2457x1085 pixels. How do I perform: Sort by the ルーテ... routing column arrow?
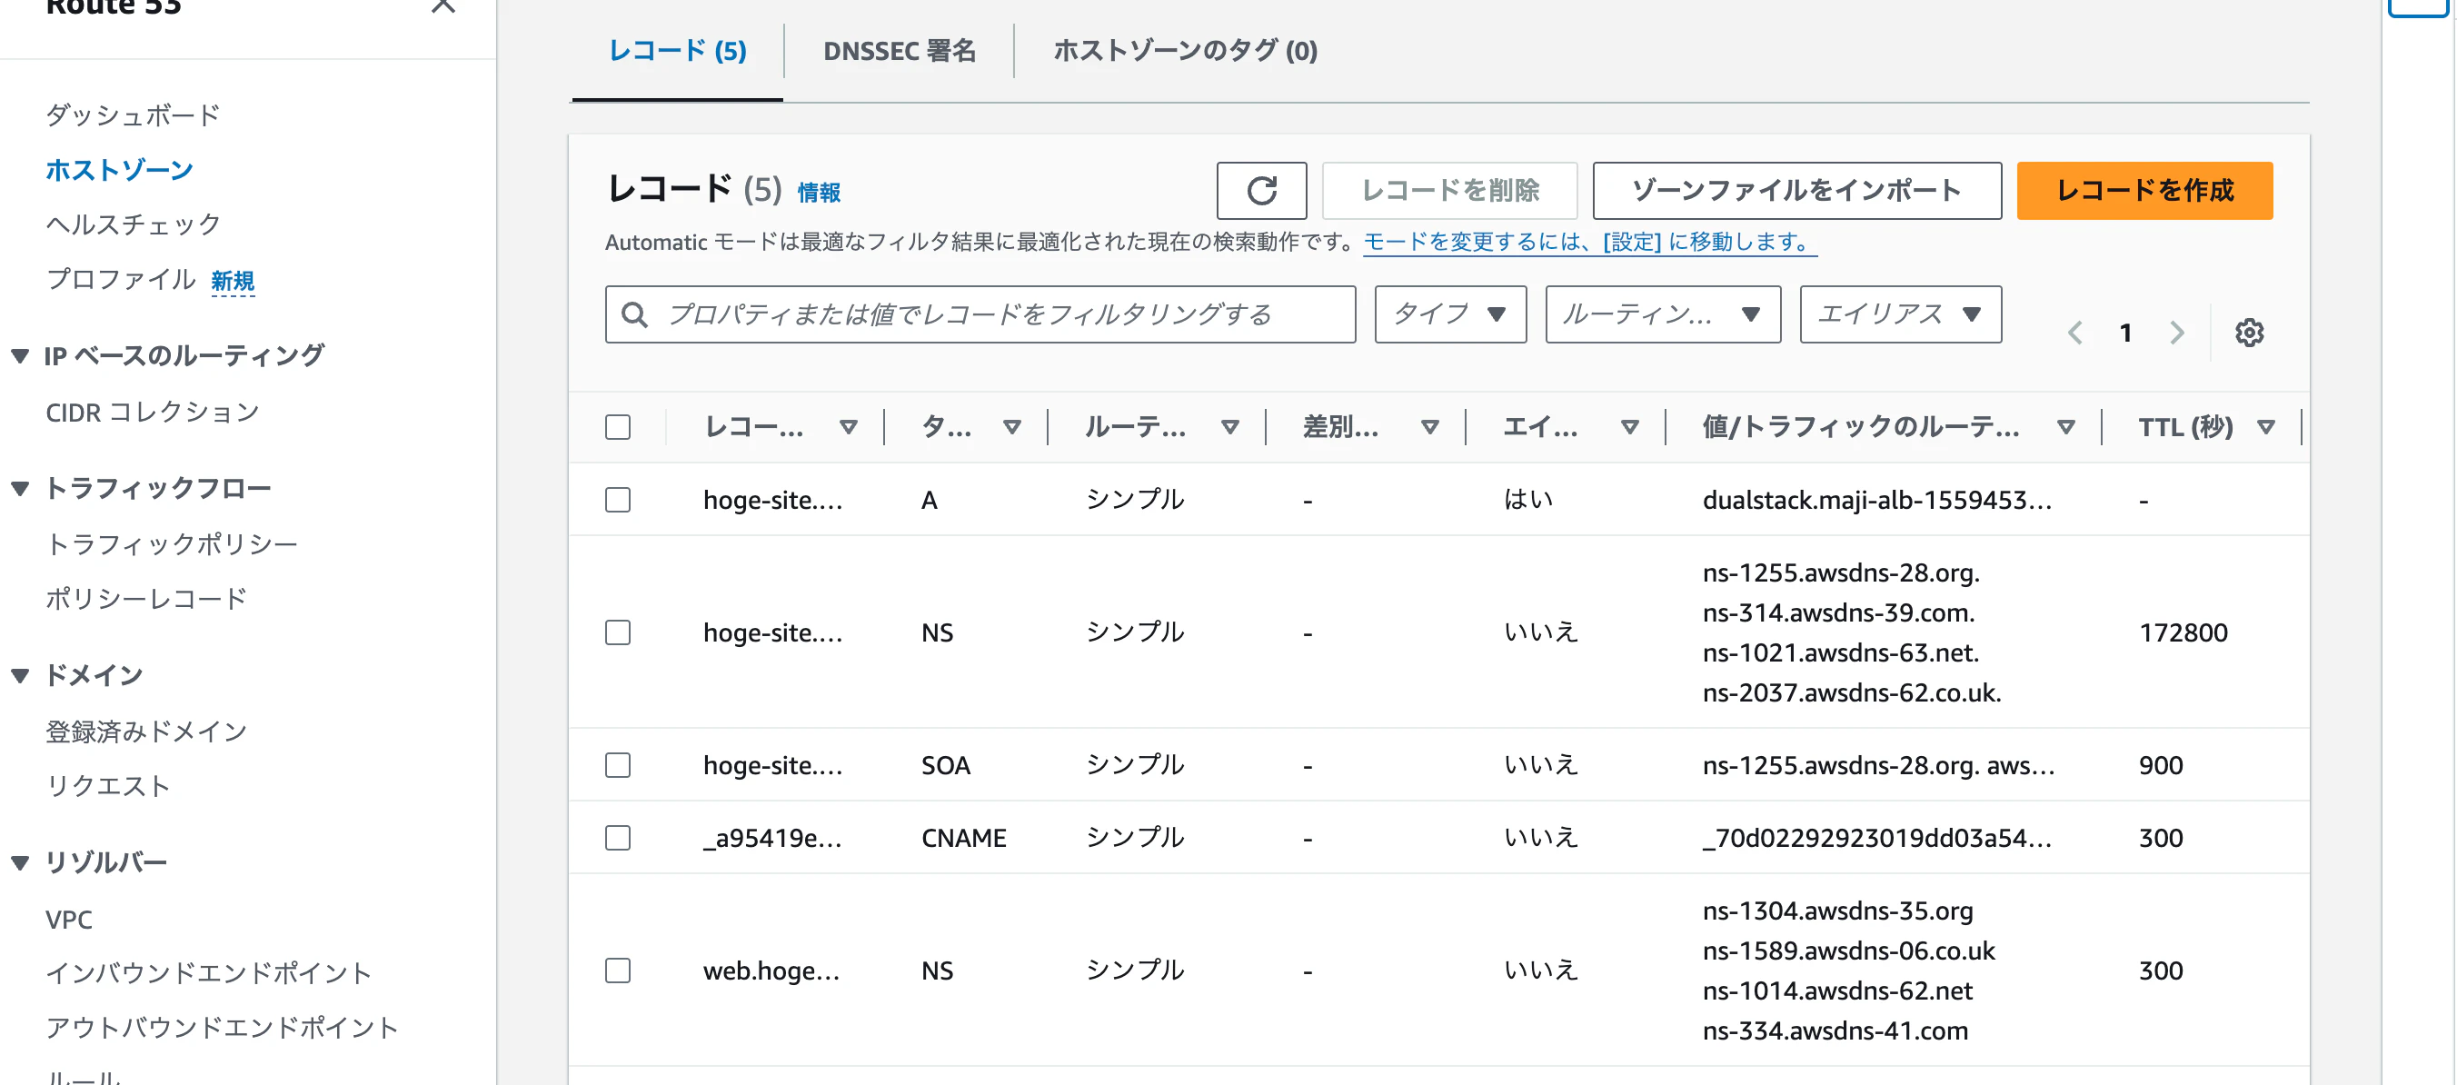(1230, 426)
